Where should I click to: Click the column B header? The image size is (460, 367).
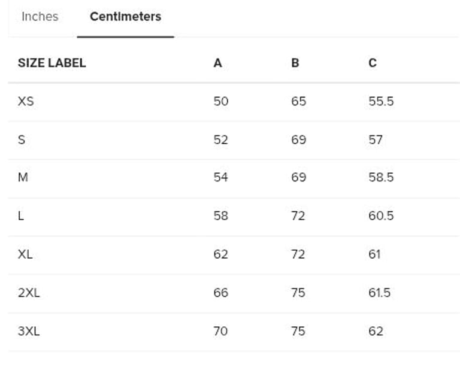point(295,63)
